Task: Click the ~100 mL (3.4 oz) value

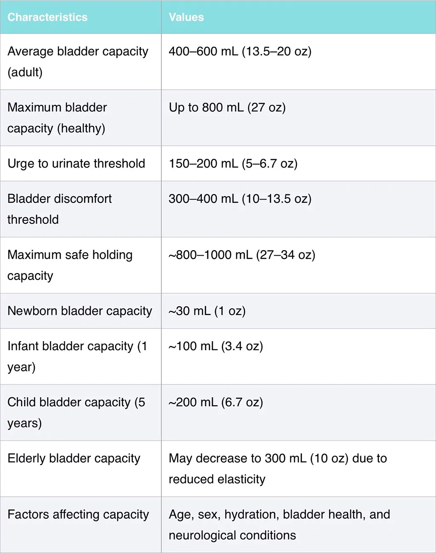Action: coord(216,346)
